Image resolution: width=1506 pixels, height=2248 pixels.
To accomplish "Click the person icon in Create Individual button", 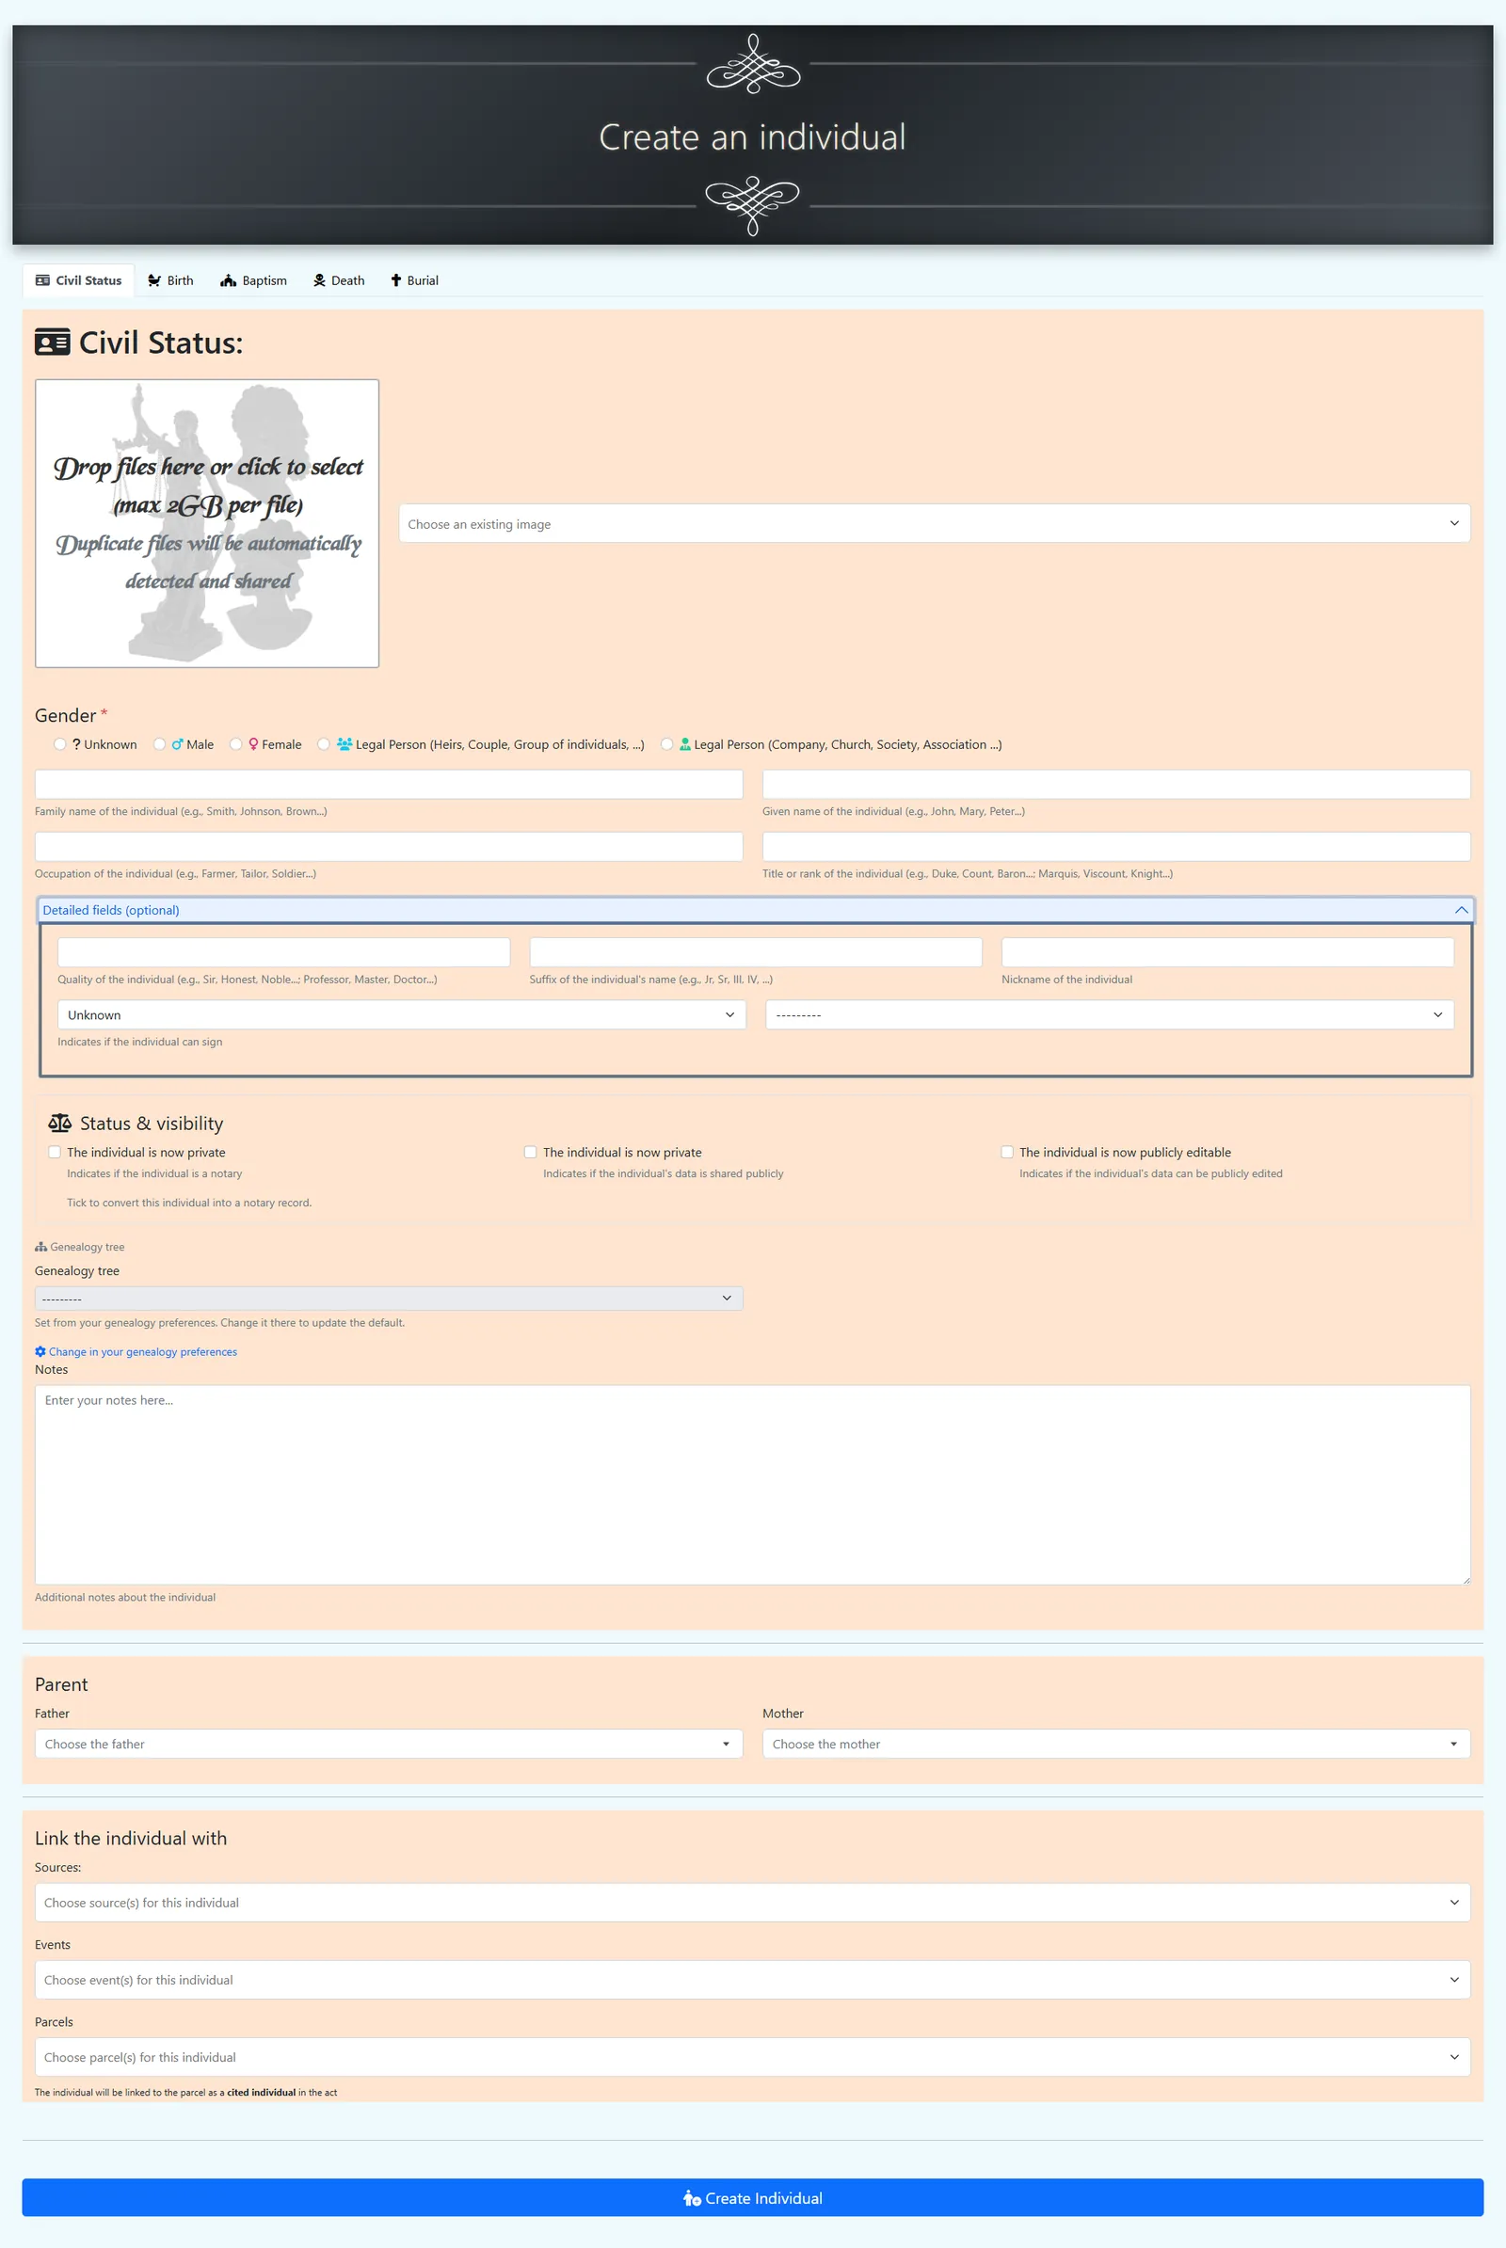I will (x=692, y=2198).
